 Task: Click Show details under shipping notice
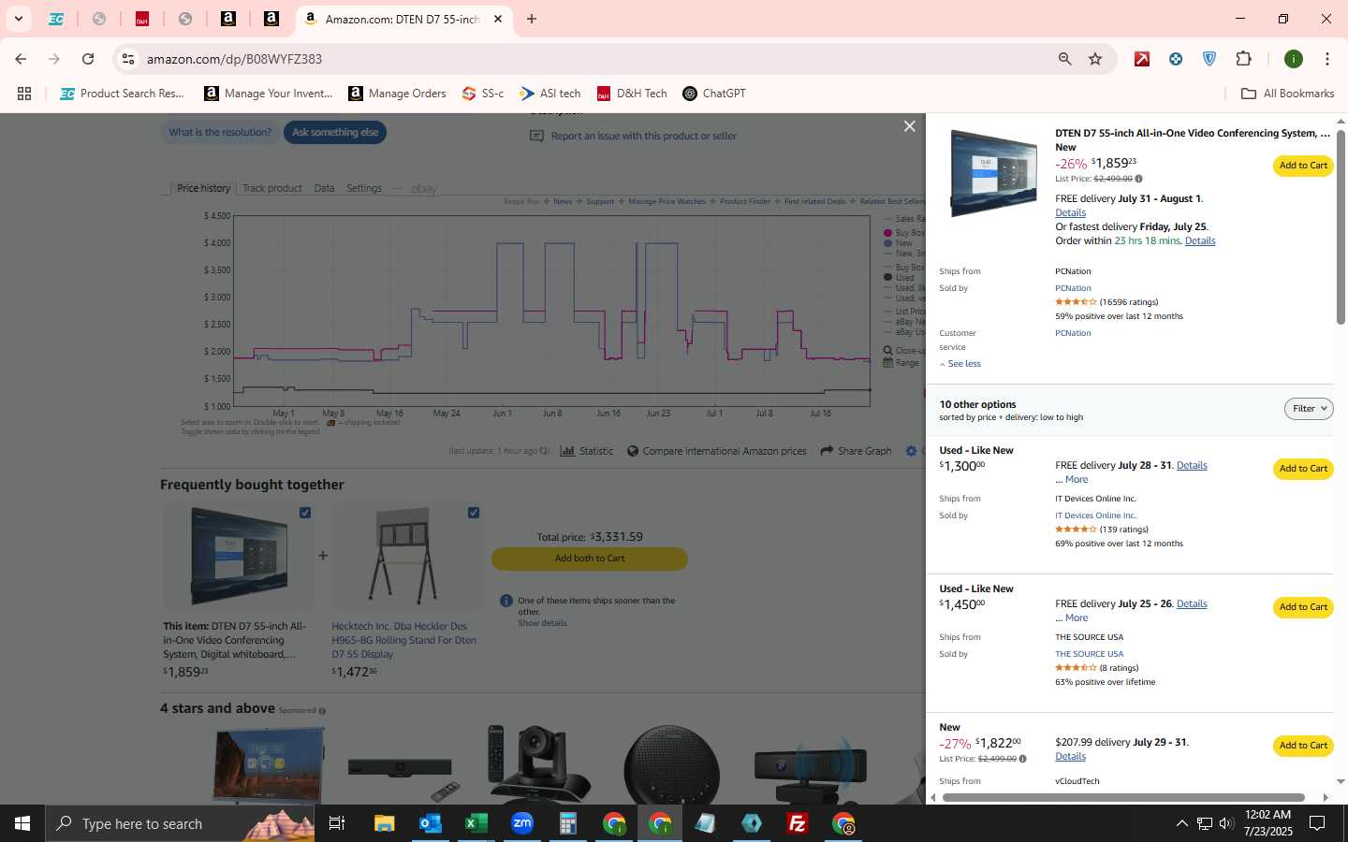click(542, 623)
